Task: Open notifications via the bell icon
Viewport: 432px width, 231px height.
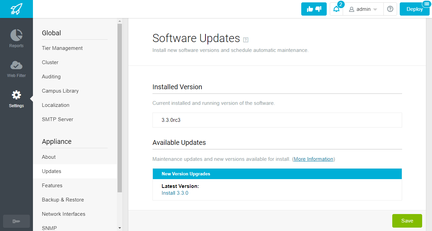Action: (336, 9)
